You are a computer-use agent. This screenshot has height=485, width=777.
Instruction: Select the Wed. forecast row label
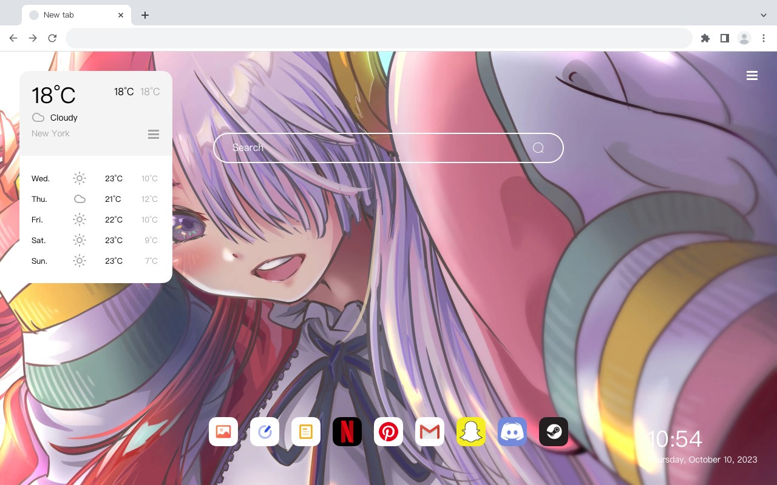pyautogui.click(x=41, y=178)
